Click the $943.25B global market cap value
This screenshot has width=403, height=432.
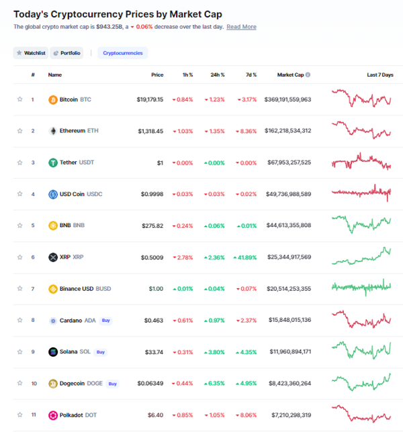109,27
